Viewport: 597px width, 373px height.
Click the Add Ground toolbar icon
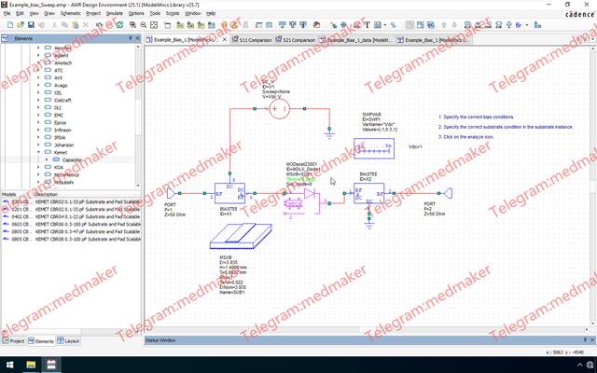478,25
